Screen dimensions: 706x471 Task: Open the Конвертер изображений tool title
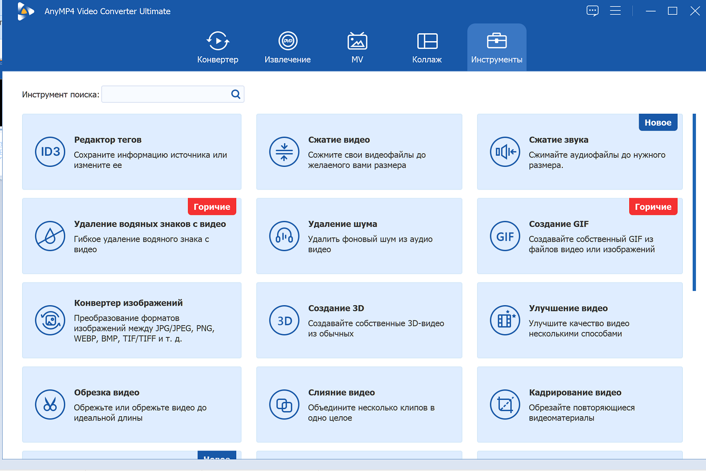pos(128,303)
